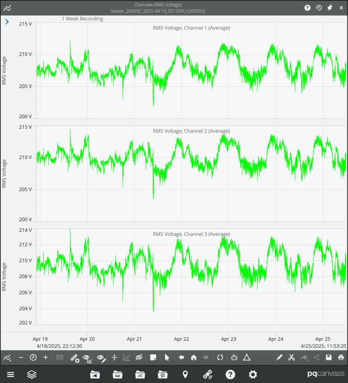Image resolution: width=348 pixels, height=383 pixels.
Task: Zoom in with the plus button
Action: (46, 358)
